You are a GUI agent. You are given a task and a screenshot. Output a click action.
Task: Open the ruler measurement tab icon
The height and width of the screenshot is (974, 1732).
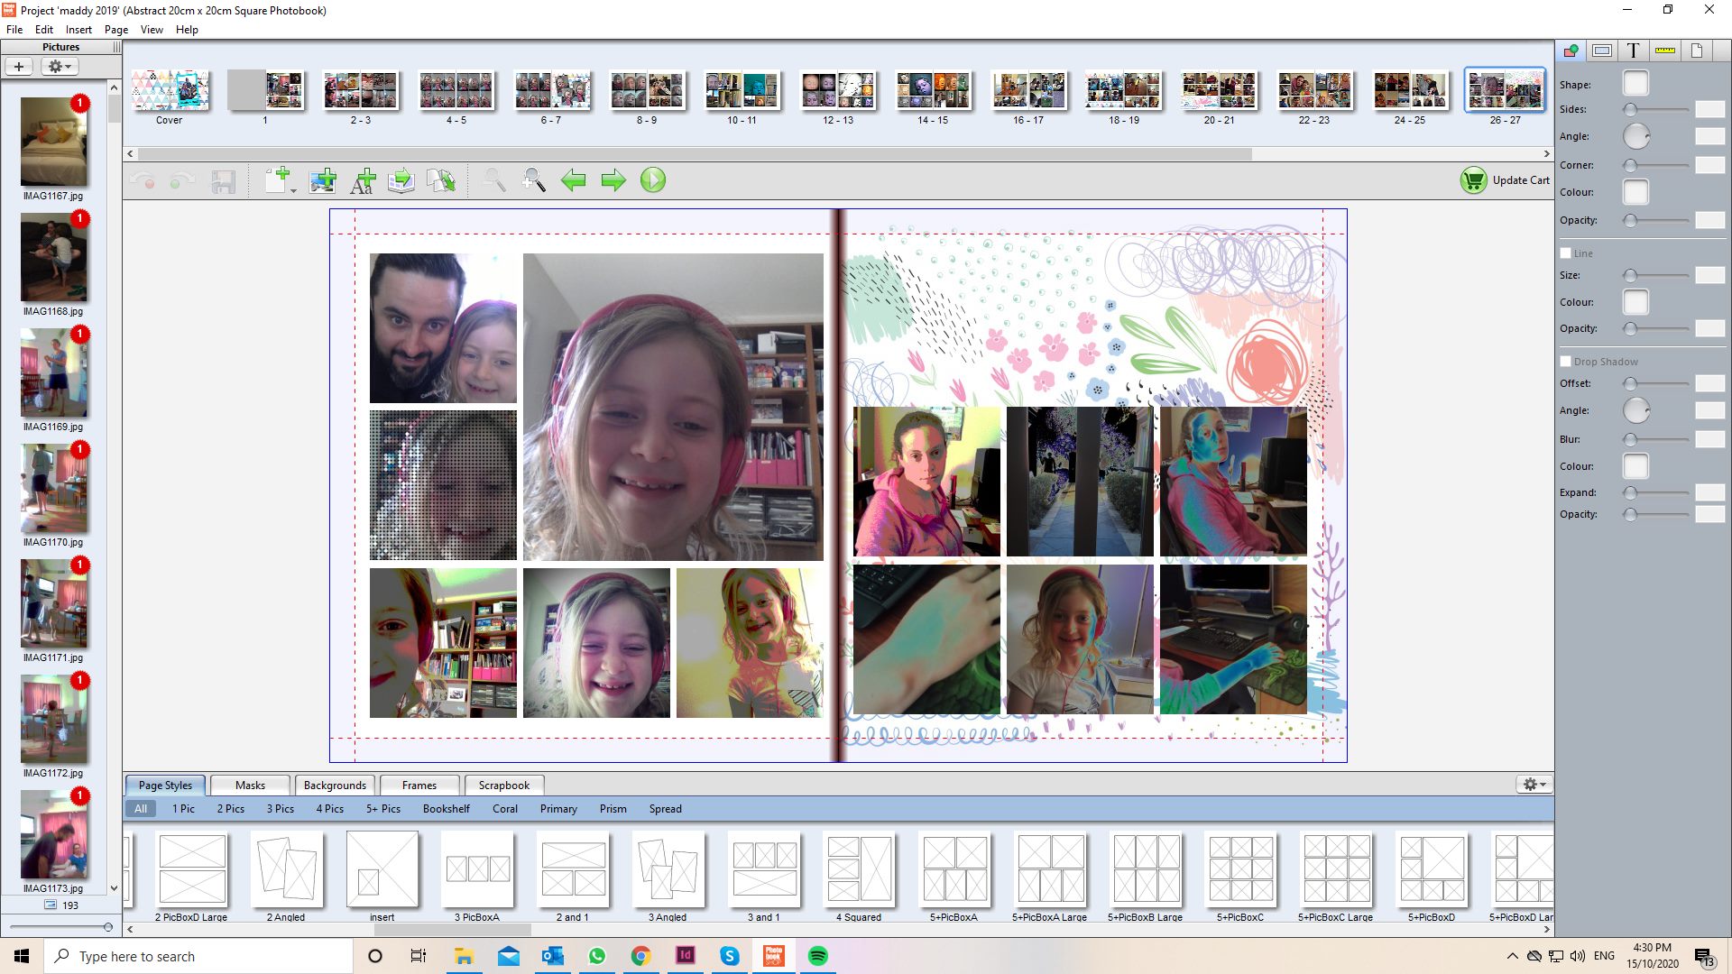pos(1665,51)
